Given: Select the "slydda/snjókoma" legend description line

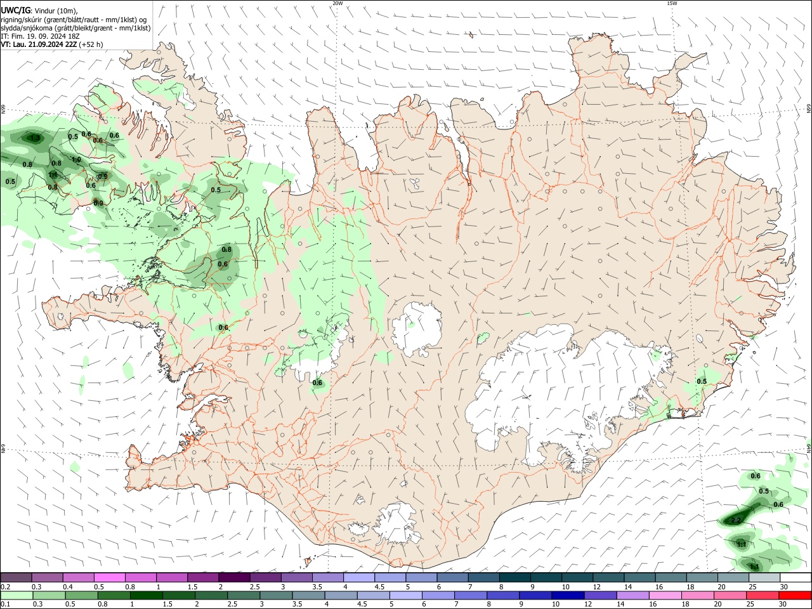Looking at the screenshot, I should point(75,28).
